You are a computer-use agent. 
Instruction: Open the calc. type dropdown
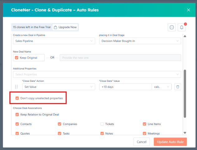coord(162,87)
